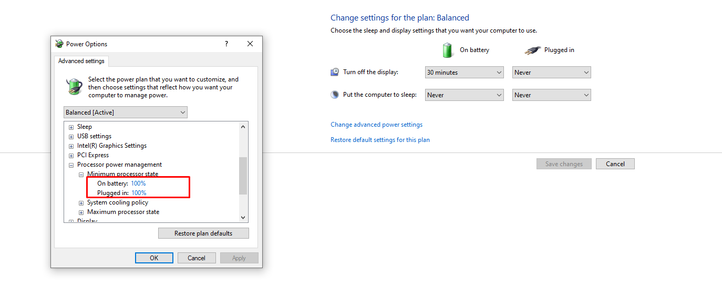Open the Balanced [Active] plan dropdown
The width and height of the screenshot is (722, 296).
125,113
